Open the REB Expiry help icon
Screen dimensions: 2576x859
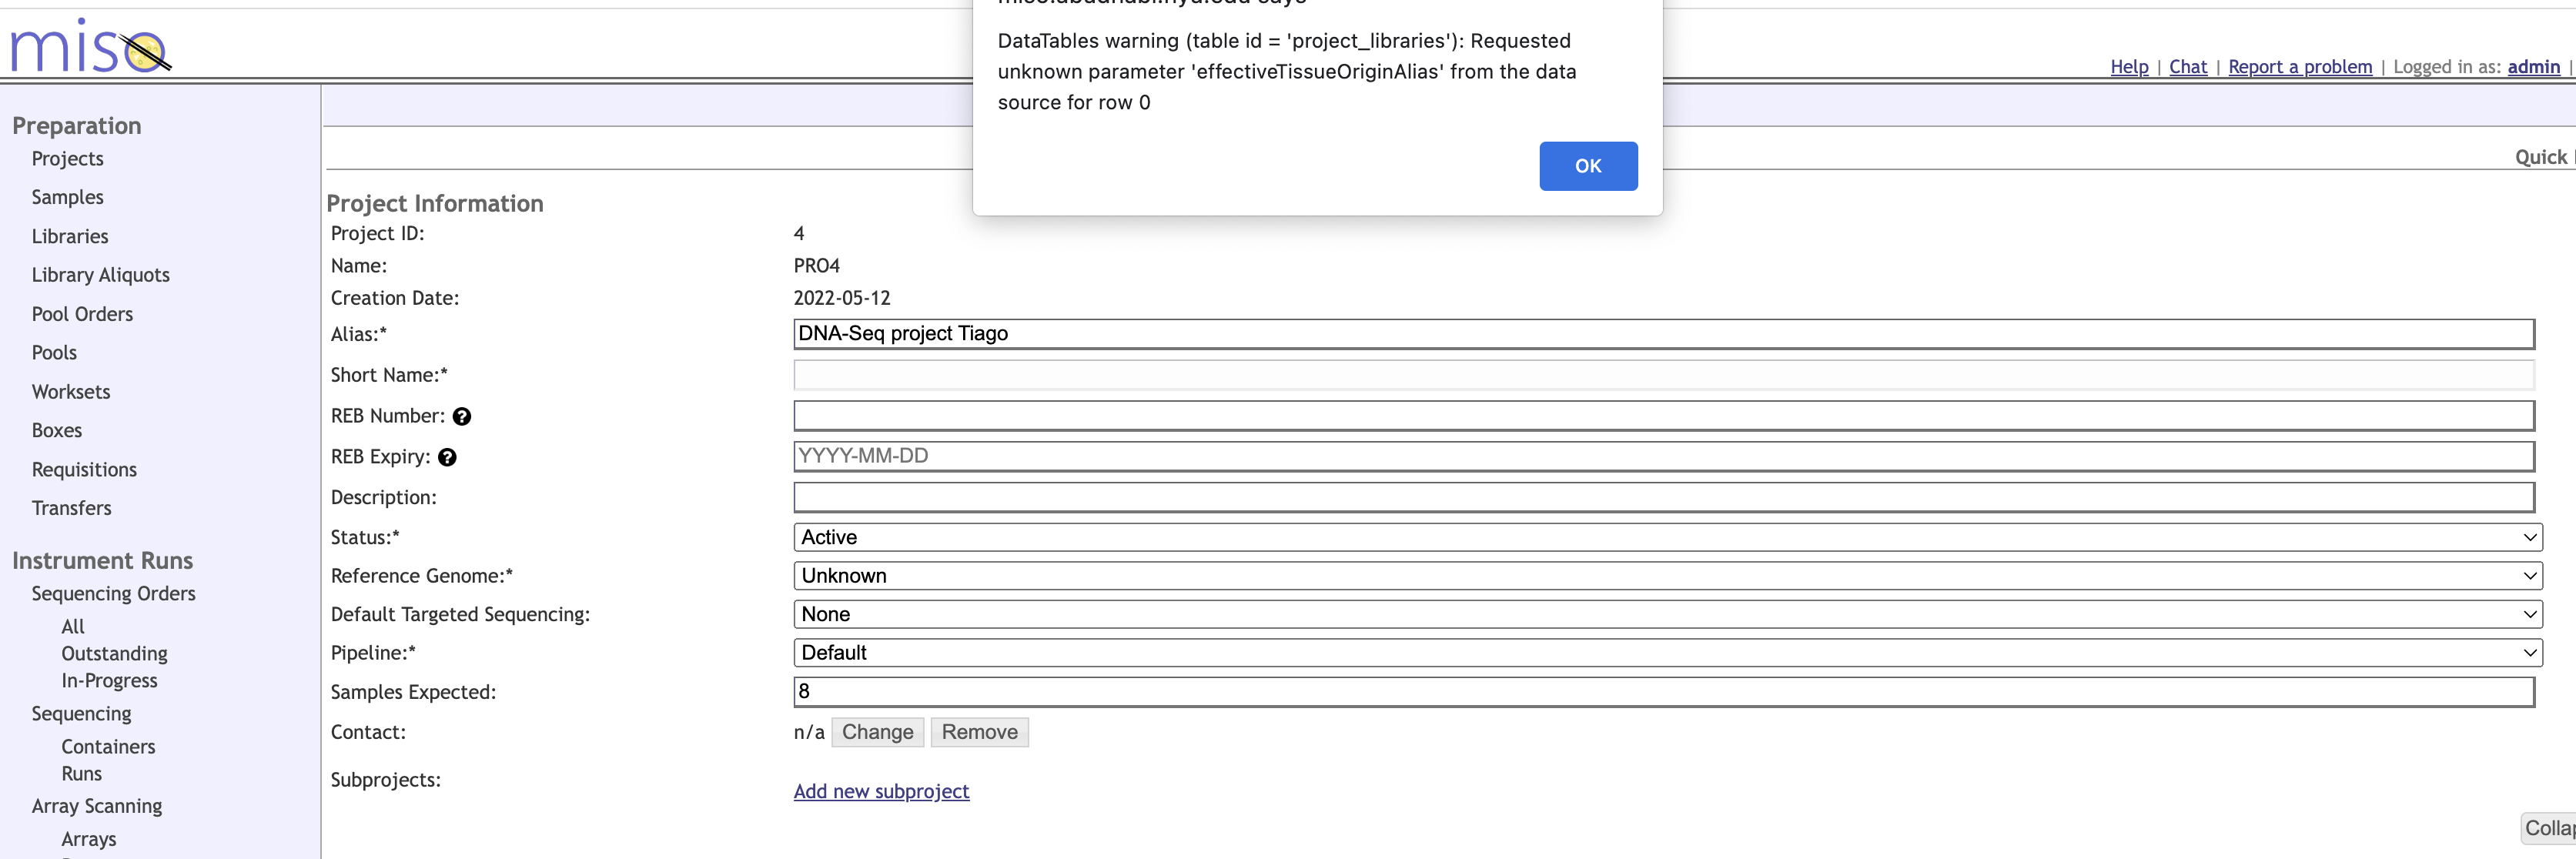[x=447, y=457]
